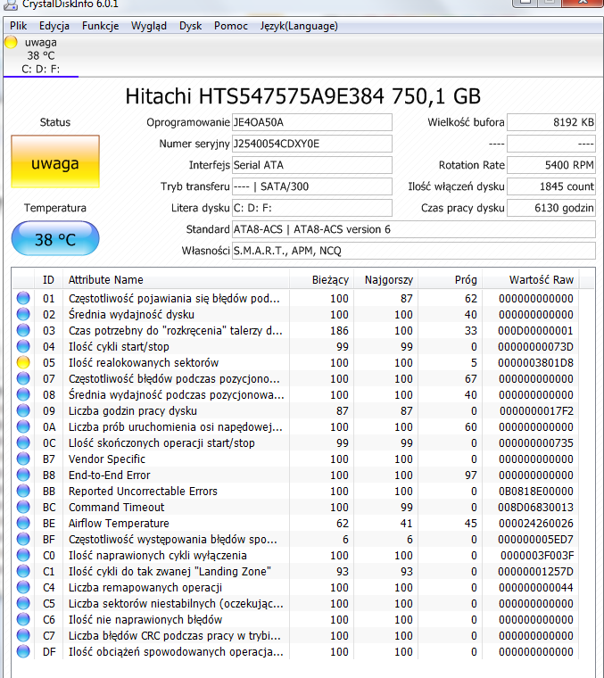Click the Własności field S.M.A.R.T., APM, NCQ
This screenshot has width=604, height=678.
click(x=413, y=251)
